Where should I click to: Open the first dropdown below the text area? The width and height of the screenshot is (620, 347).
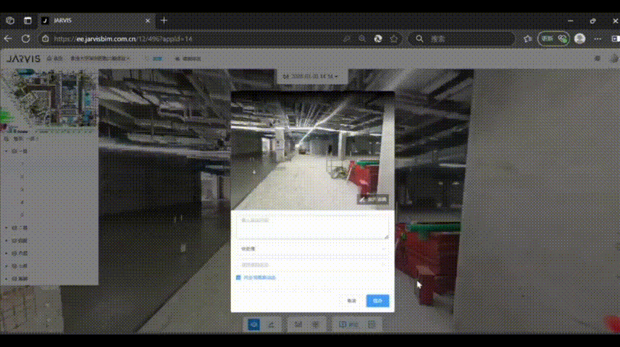[x=312, y=249]
